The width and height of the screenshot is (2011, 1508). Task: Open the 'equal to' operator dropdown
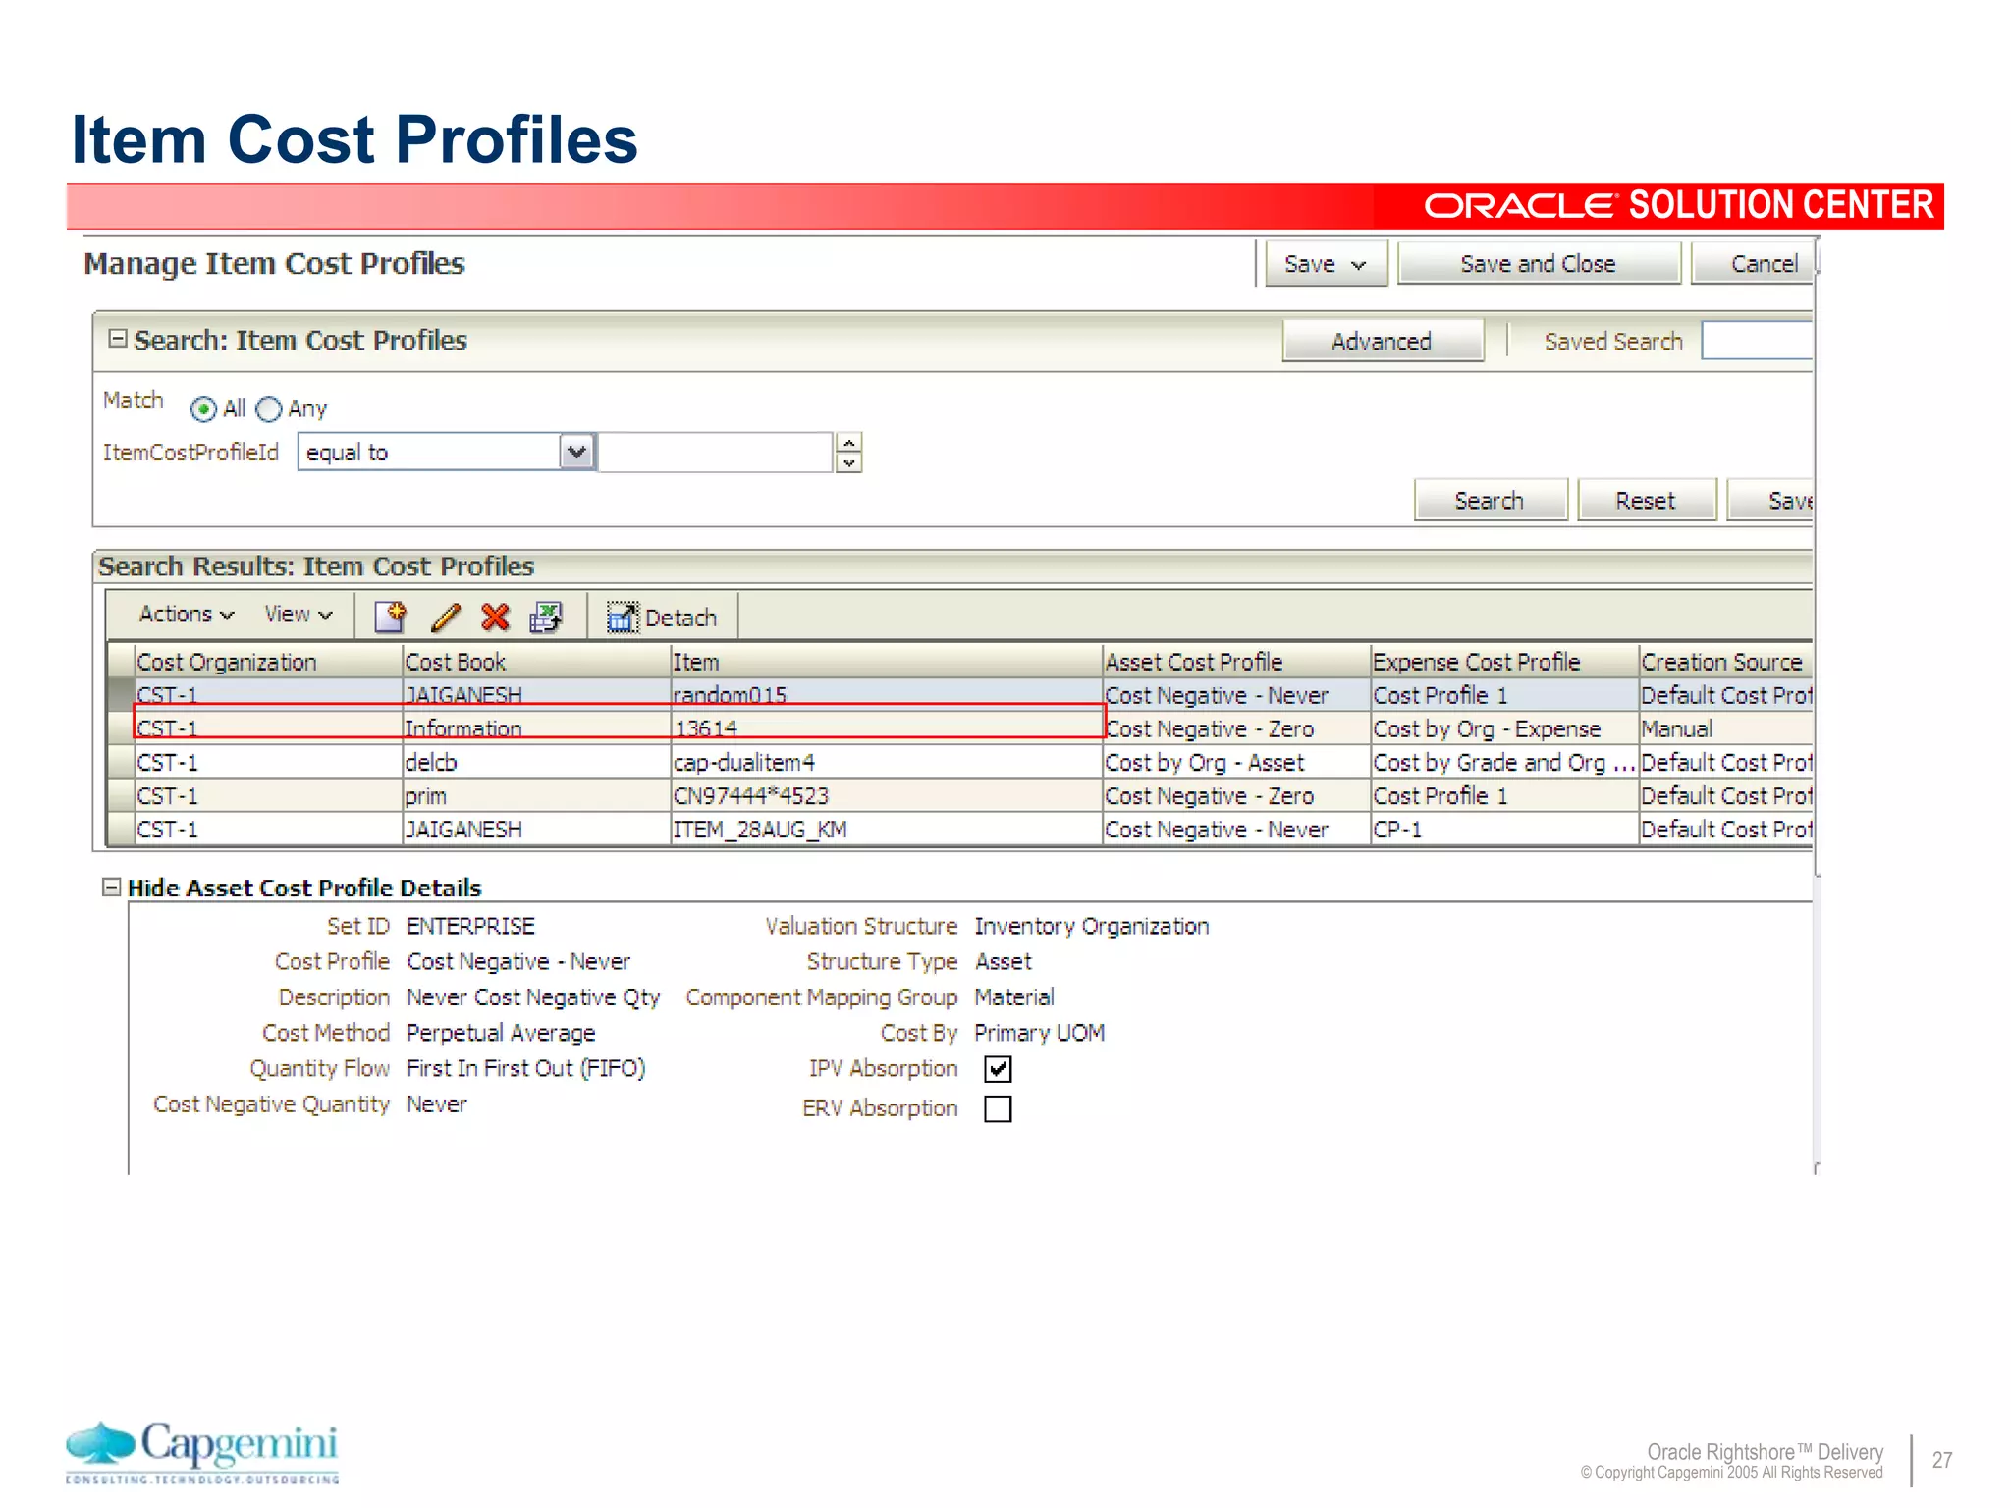click(576, 452)
